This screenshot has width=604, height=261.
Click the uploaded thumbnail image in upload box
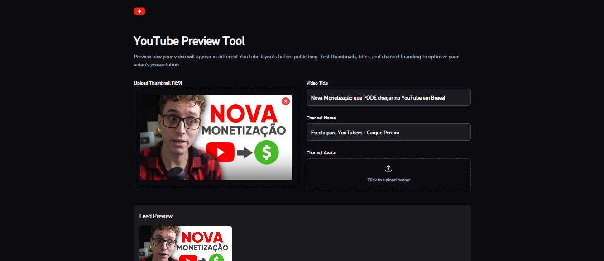click(216, 138)
